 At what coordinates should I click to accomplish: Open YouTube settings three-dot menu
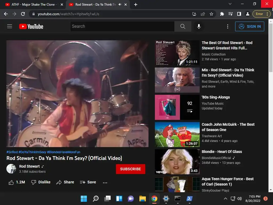click(x=228, y=26)
